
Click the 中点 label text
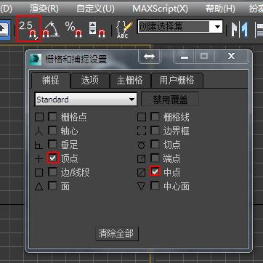[172, 172]
